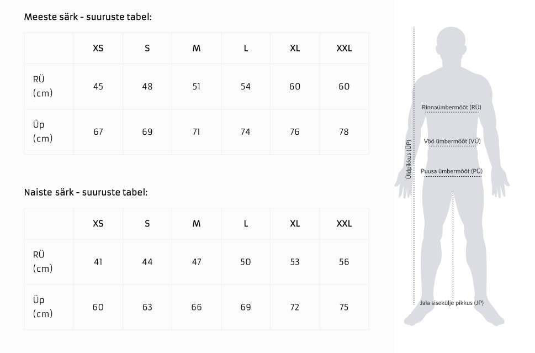
Task: Click the Meeste särk table heading
Action: click(88, 17)
